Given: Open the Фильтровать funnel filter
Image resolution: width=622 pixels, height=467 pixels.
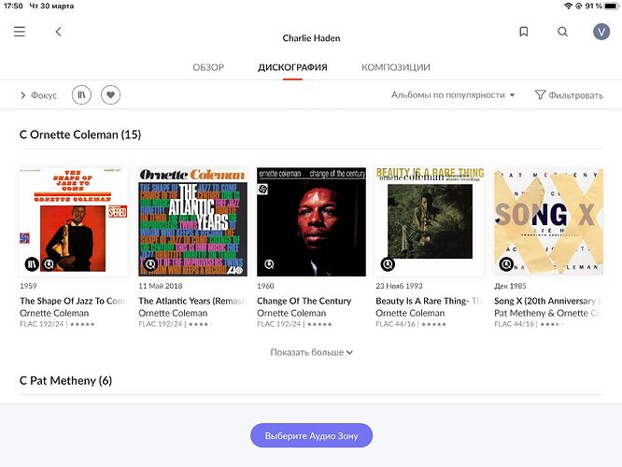Looking at the screenshot, I should tap(569, 95).
